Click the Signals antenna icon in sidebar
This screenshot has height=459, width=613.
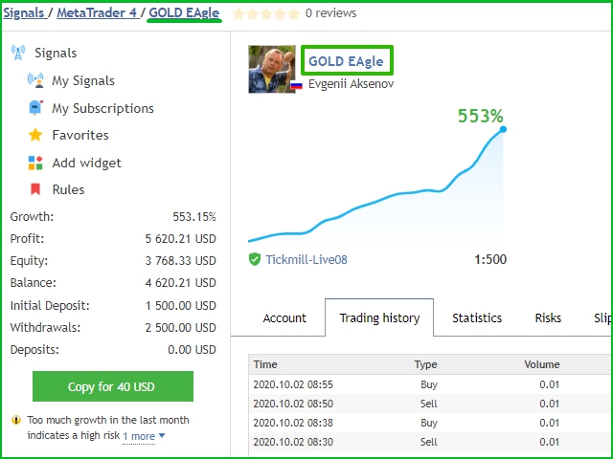(18, 53)
